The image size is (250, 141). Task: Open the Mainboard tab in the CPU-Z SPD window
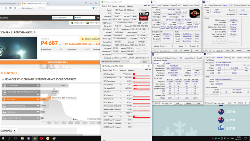click(168, 58)
